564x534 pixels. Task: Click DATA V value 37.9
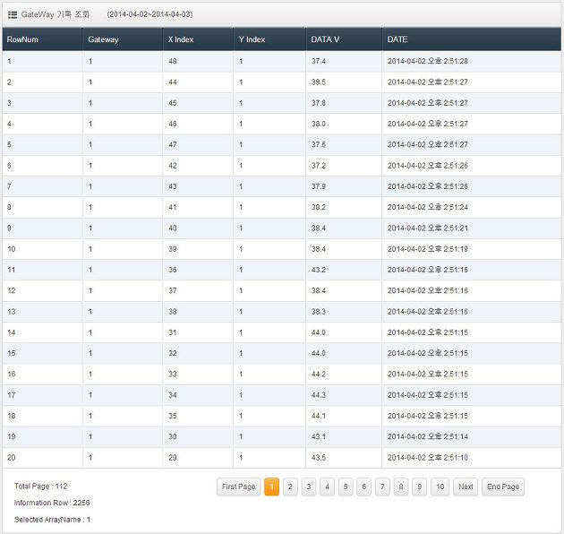319,186
